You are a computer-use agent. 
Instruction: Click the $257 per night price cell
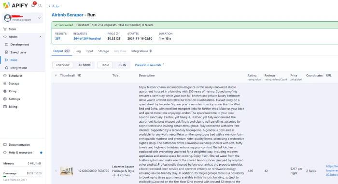click(296, 171)
